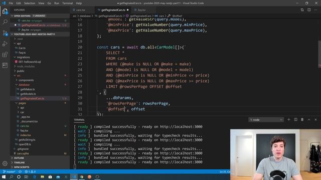Open the Extensions view
This screenshot has width=321, height=180.
tap(5, 54)
